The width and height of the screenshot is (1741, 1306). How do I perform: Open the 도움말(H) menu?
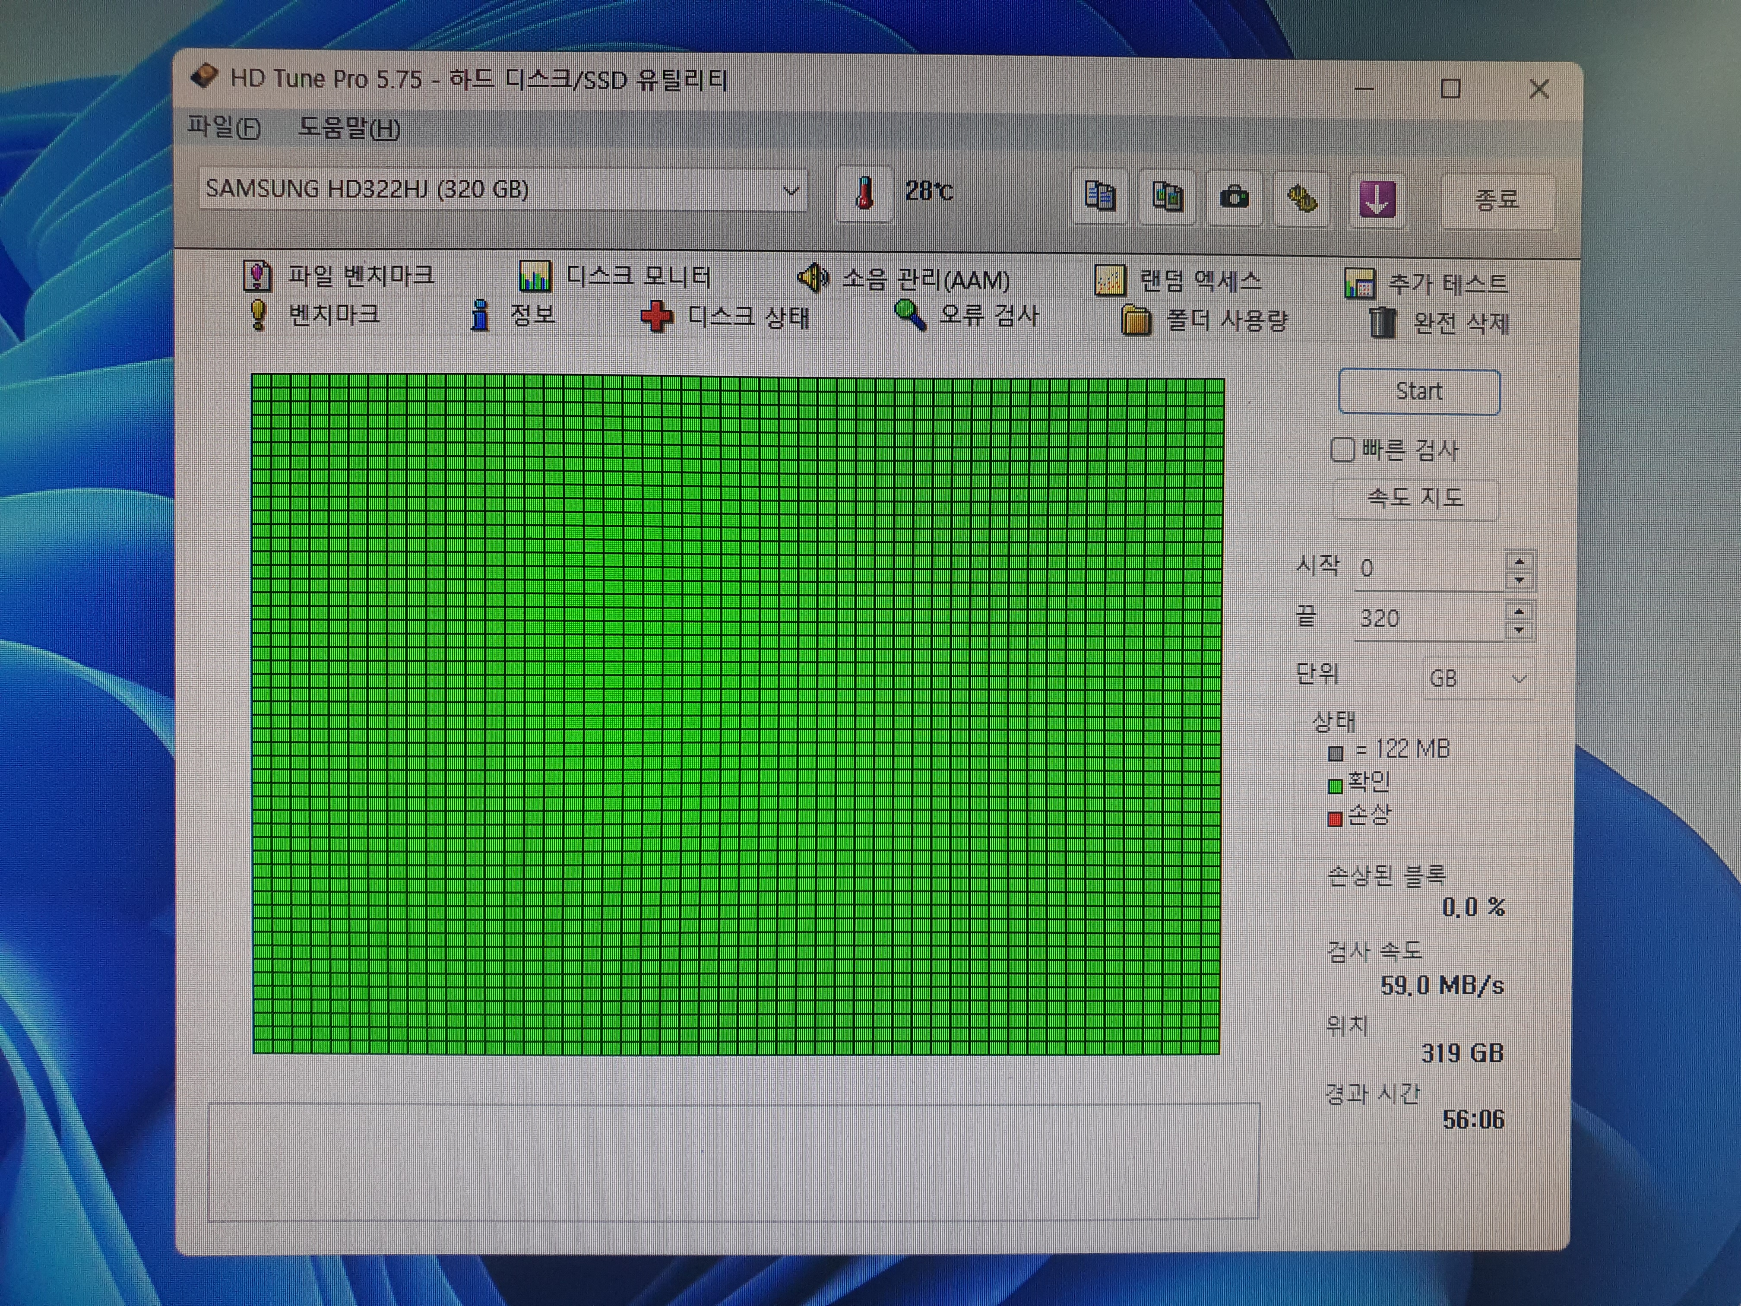(348, 127)
